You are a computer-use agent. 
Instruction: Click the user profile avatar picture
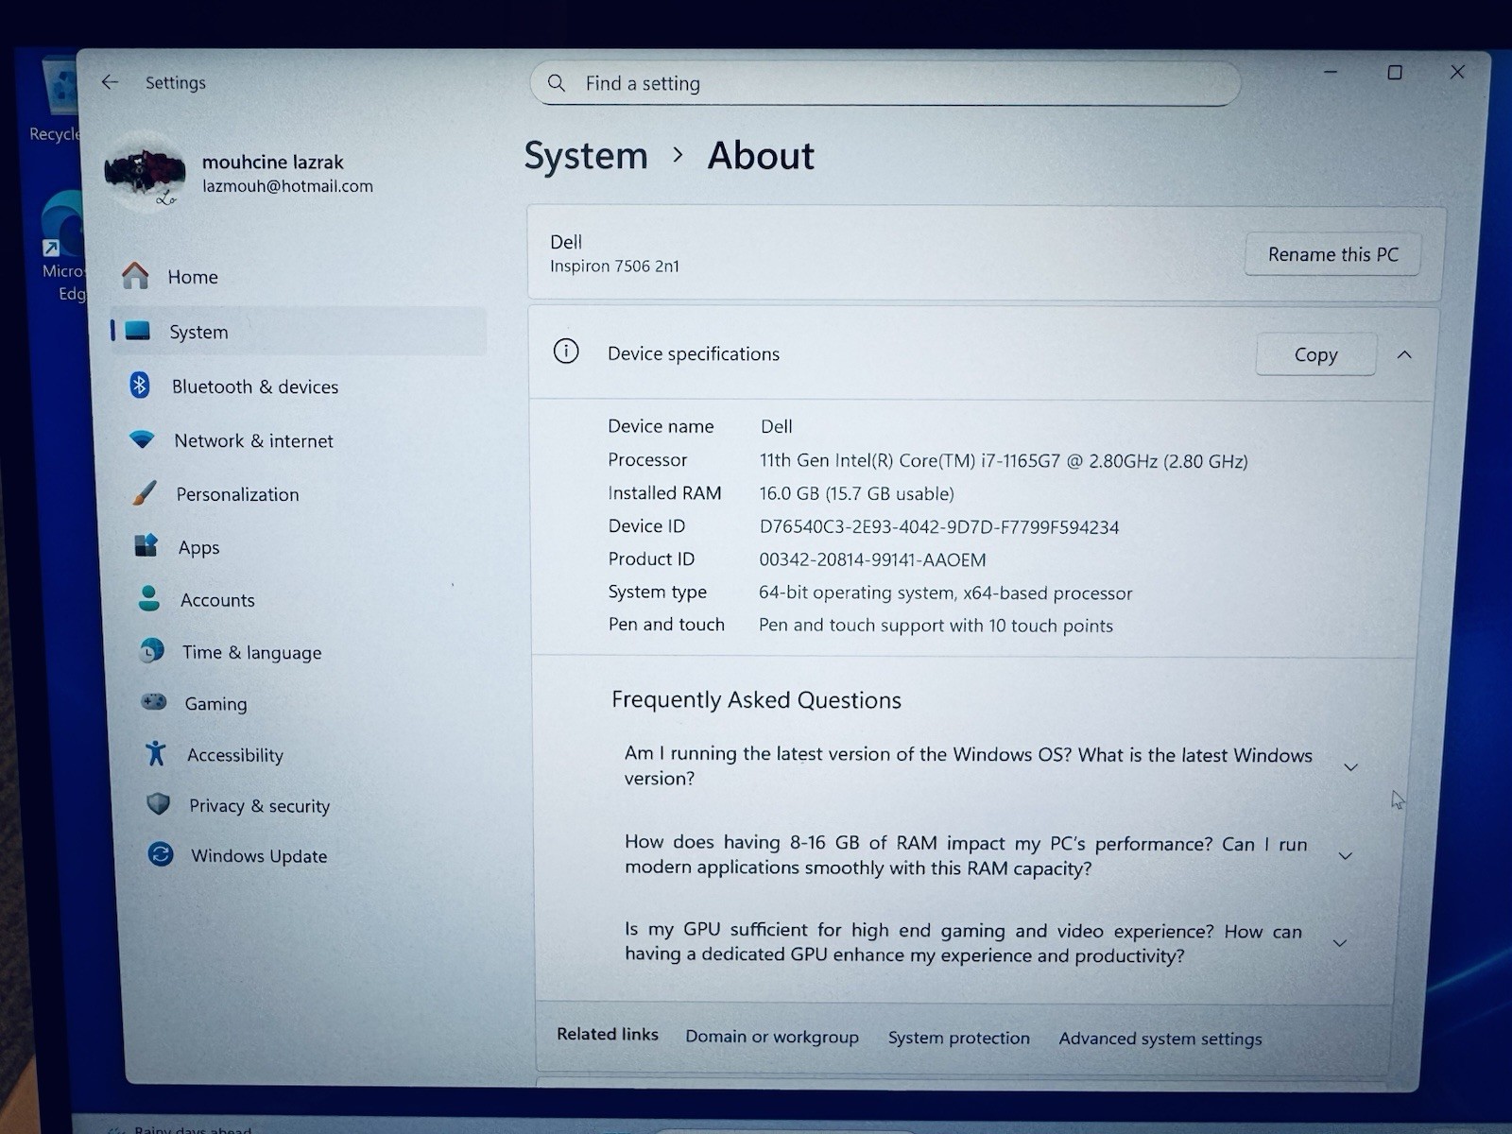click(145, 170)
